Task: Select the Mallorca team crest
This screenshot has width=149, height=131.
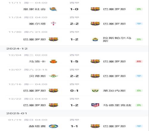Action: coord(53,61)
